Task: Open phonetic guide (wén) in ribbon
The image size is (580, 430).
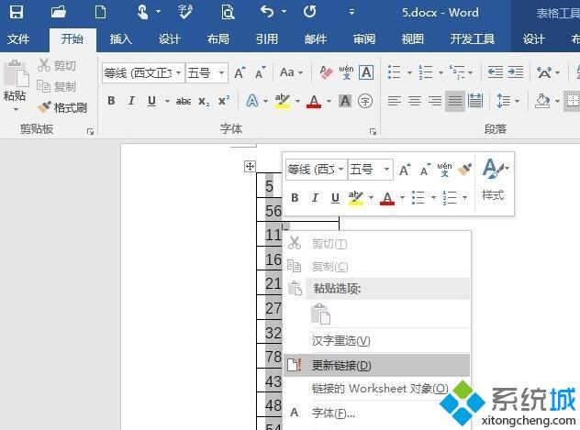Action: coord(346,72)
